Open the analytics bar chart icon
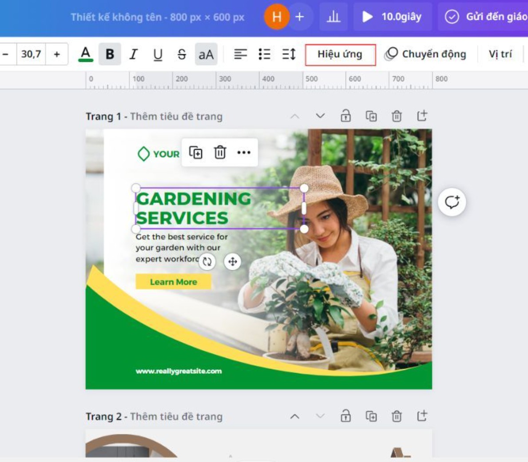 click(333, 17)
